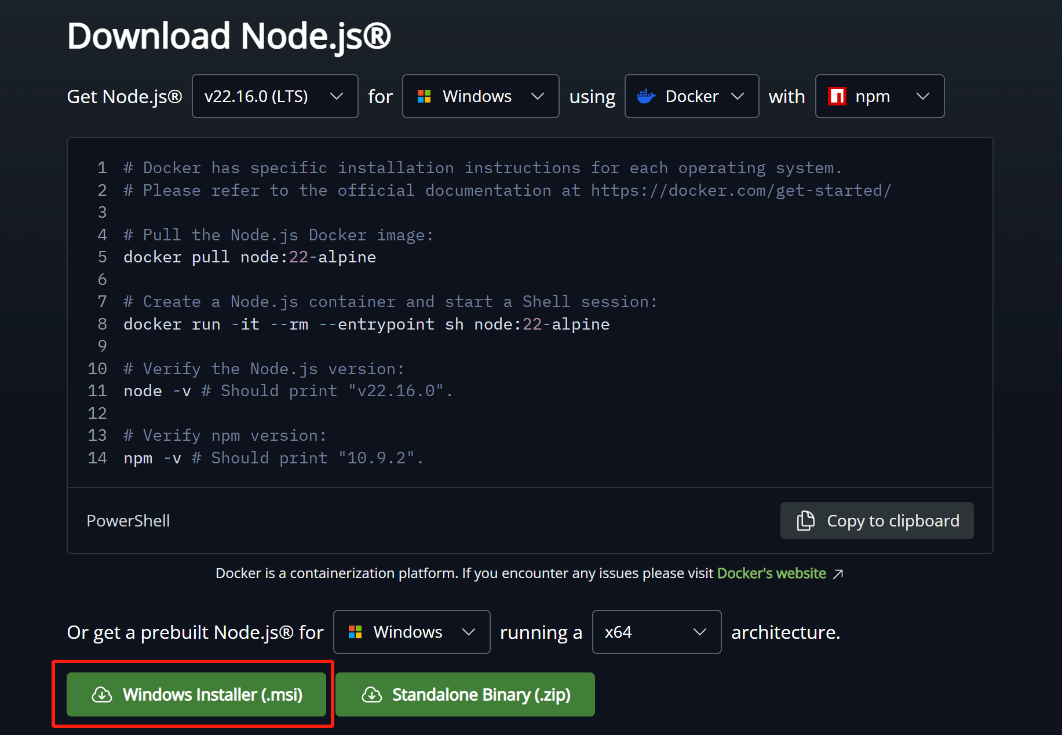Visit the Docker's website link
This screenshot has width=1062, height=735.
click(771, 573)
